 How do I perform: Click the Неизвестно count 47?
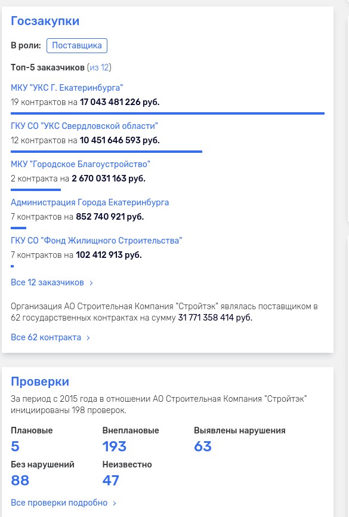(x=111, y=481)
